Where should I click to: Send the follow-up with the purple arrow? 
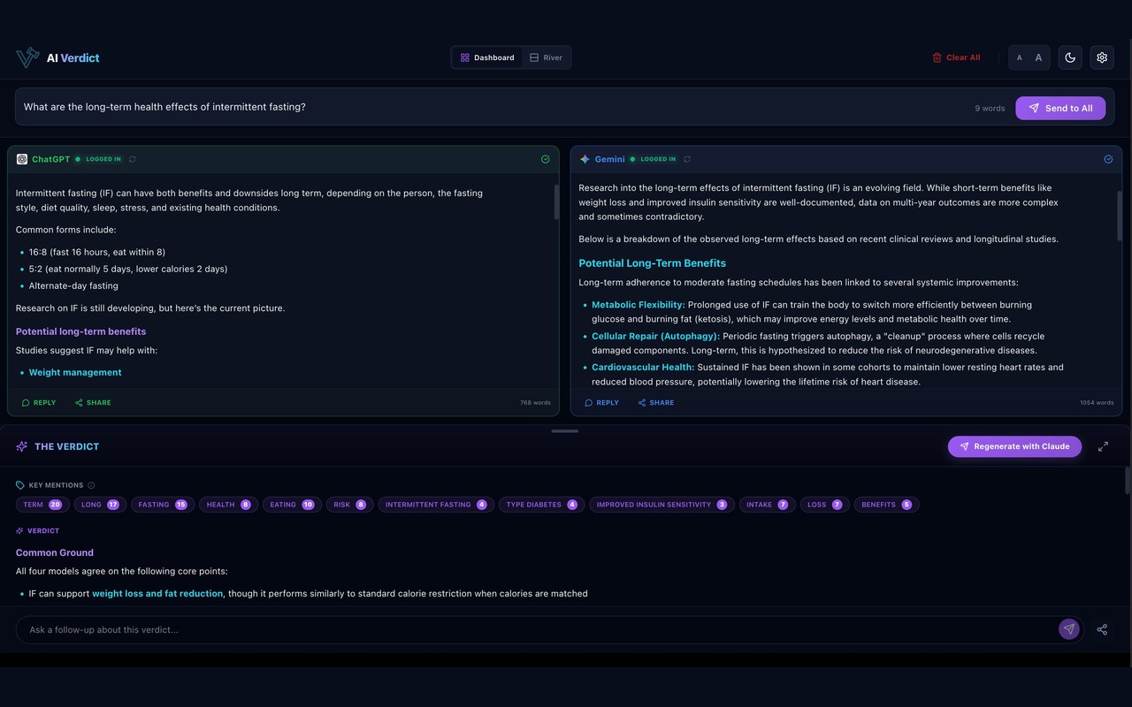pyautogui.click(x=1069, y=629)
